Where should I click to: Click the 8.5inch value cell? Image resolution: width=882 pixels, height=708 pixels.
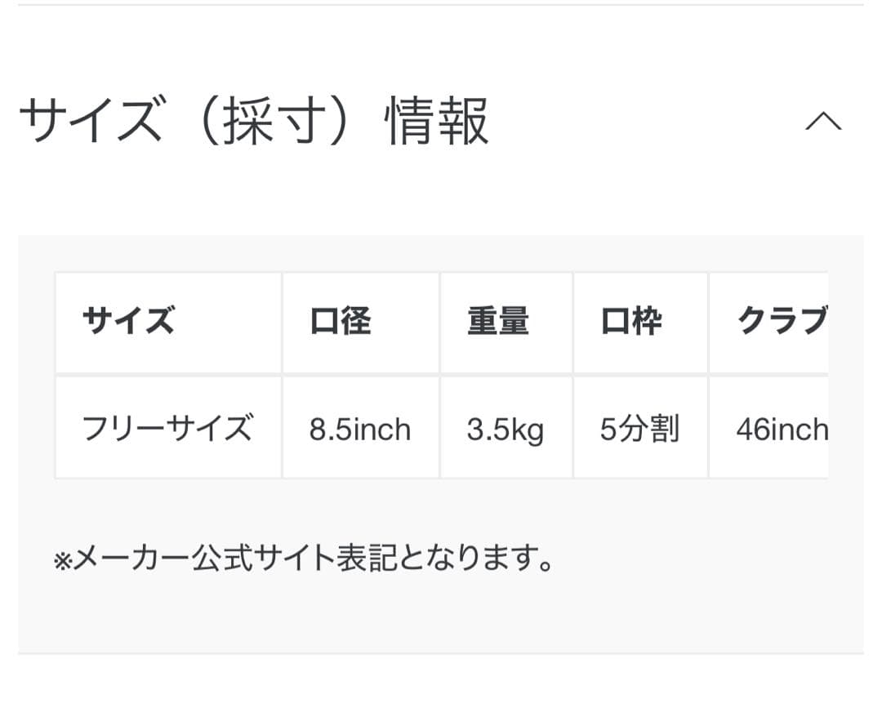pos(360,428)
